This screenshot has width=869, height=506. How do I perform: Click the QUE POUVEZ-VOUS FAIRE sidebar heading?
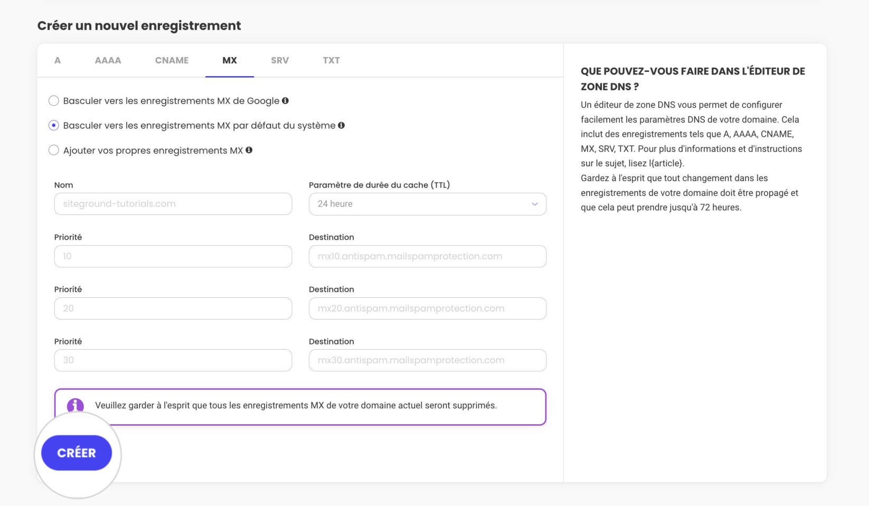pyautogui.click(x=693, y=79)
